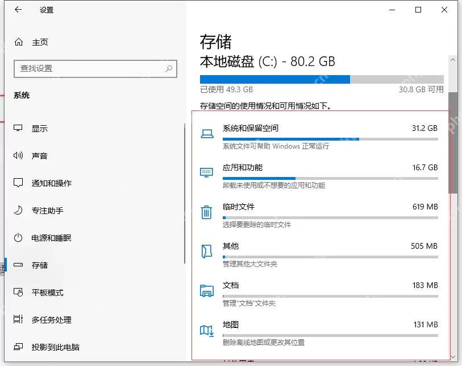Click the 应用和功能 monitor icon
The image size is (462, 366).
point(206,172)
